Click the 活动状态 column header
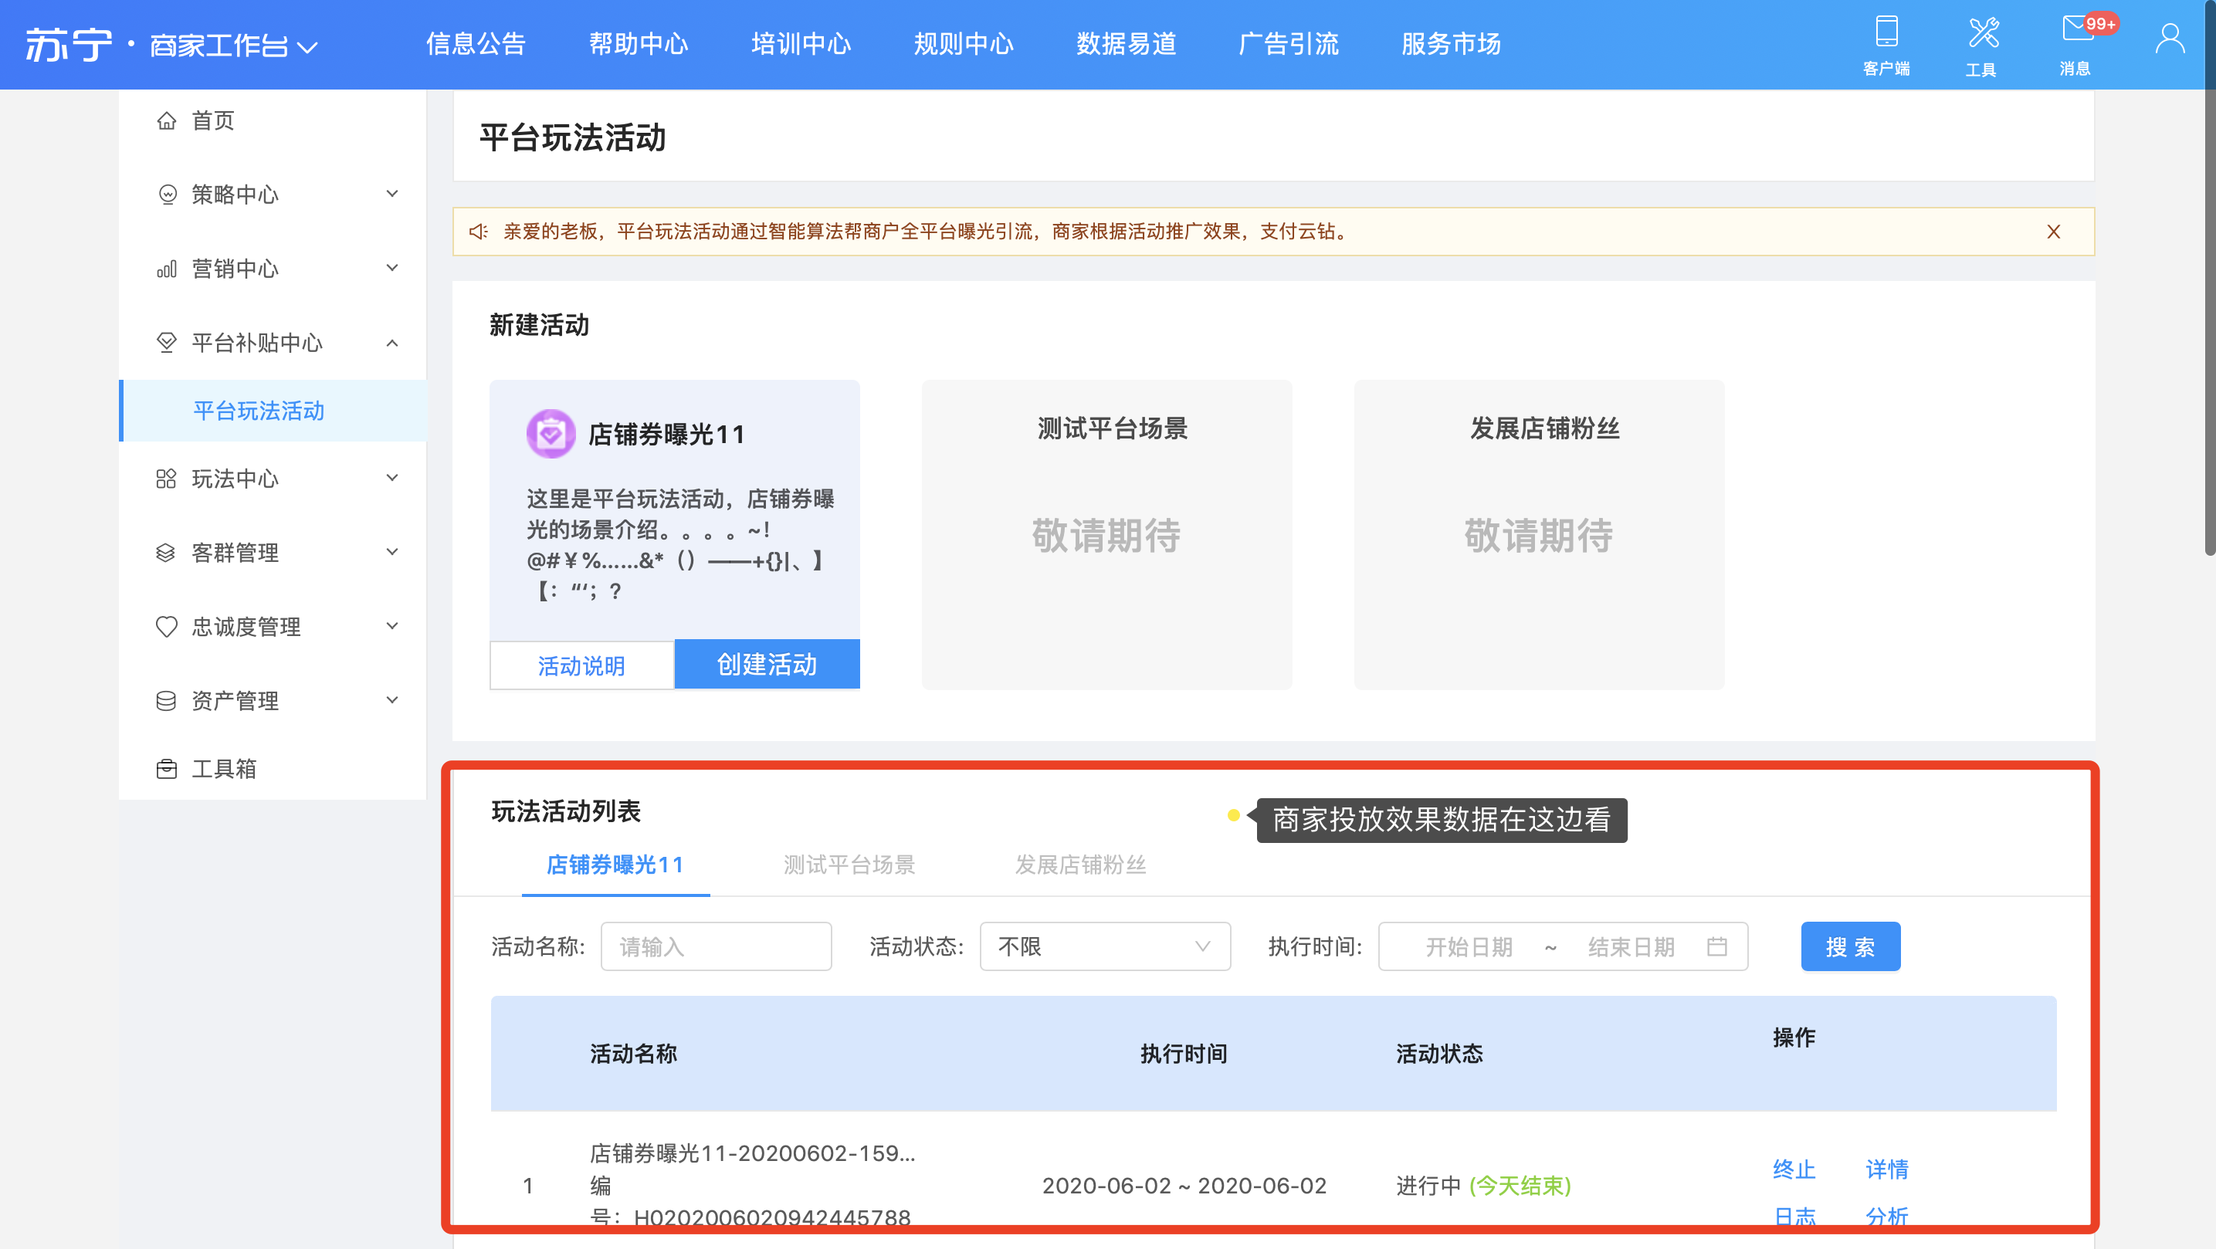 click(1439, 1053)
